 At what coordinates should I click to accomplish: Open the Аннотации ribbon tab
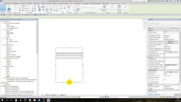(36, 4)
